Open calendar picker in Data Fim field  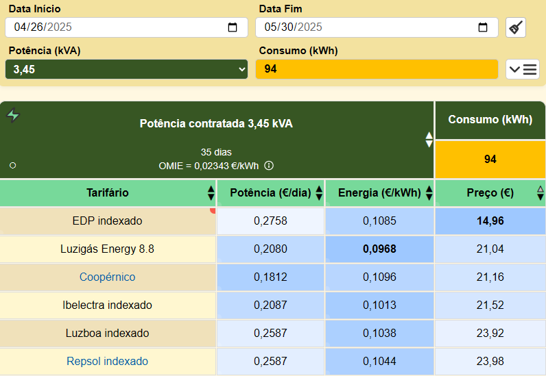483,27
